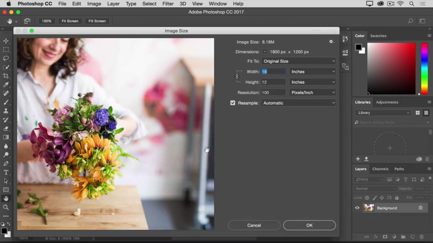Expand the Resolution units Pixels/Inch dropdown
Image resolution: width=433 pixels, height=243 pixels.
[x=313, y=92]
